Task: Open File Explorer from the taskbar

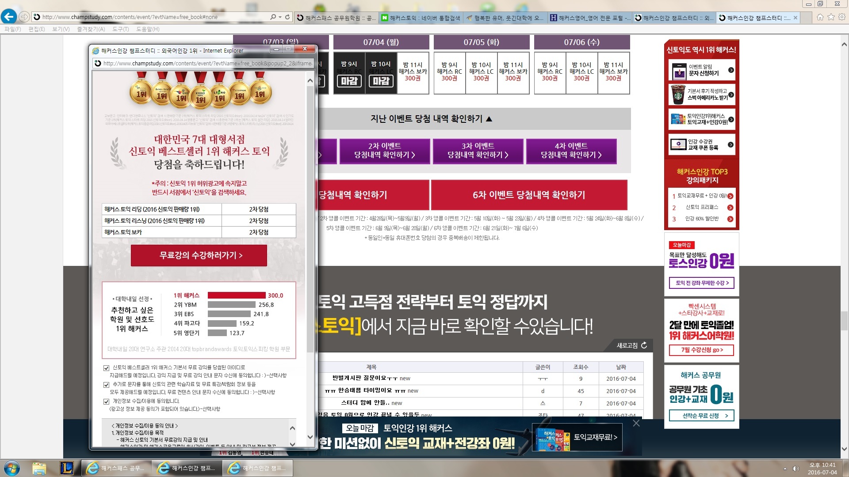Action: pyautogui.click(x=39, y=468)
